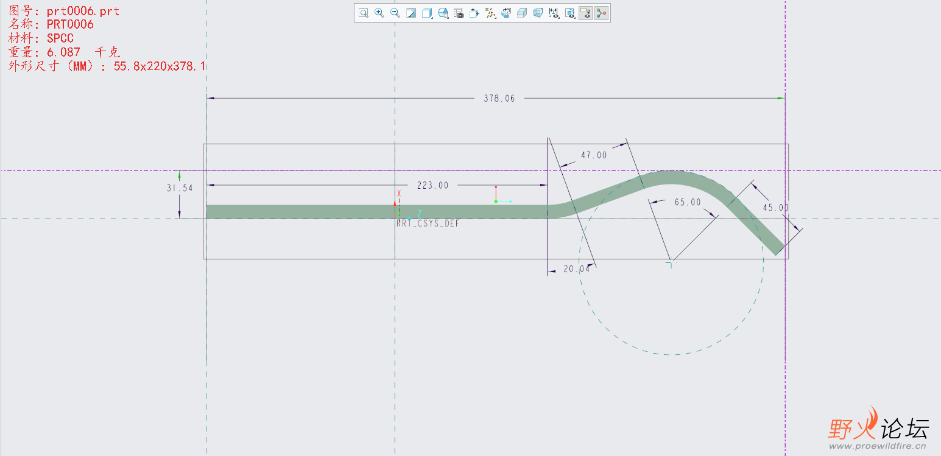Screen dimensions: 941x456
Task: Open the spin center display dropdown
Action: (569, 13)
